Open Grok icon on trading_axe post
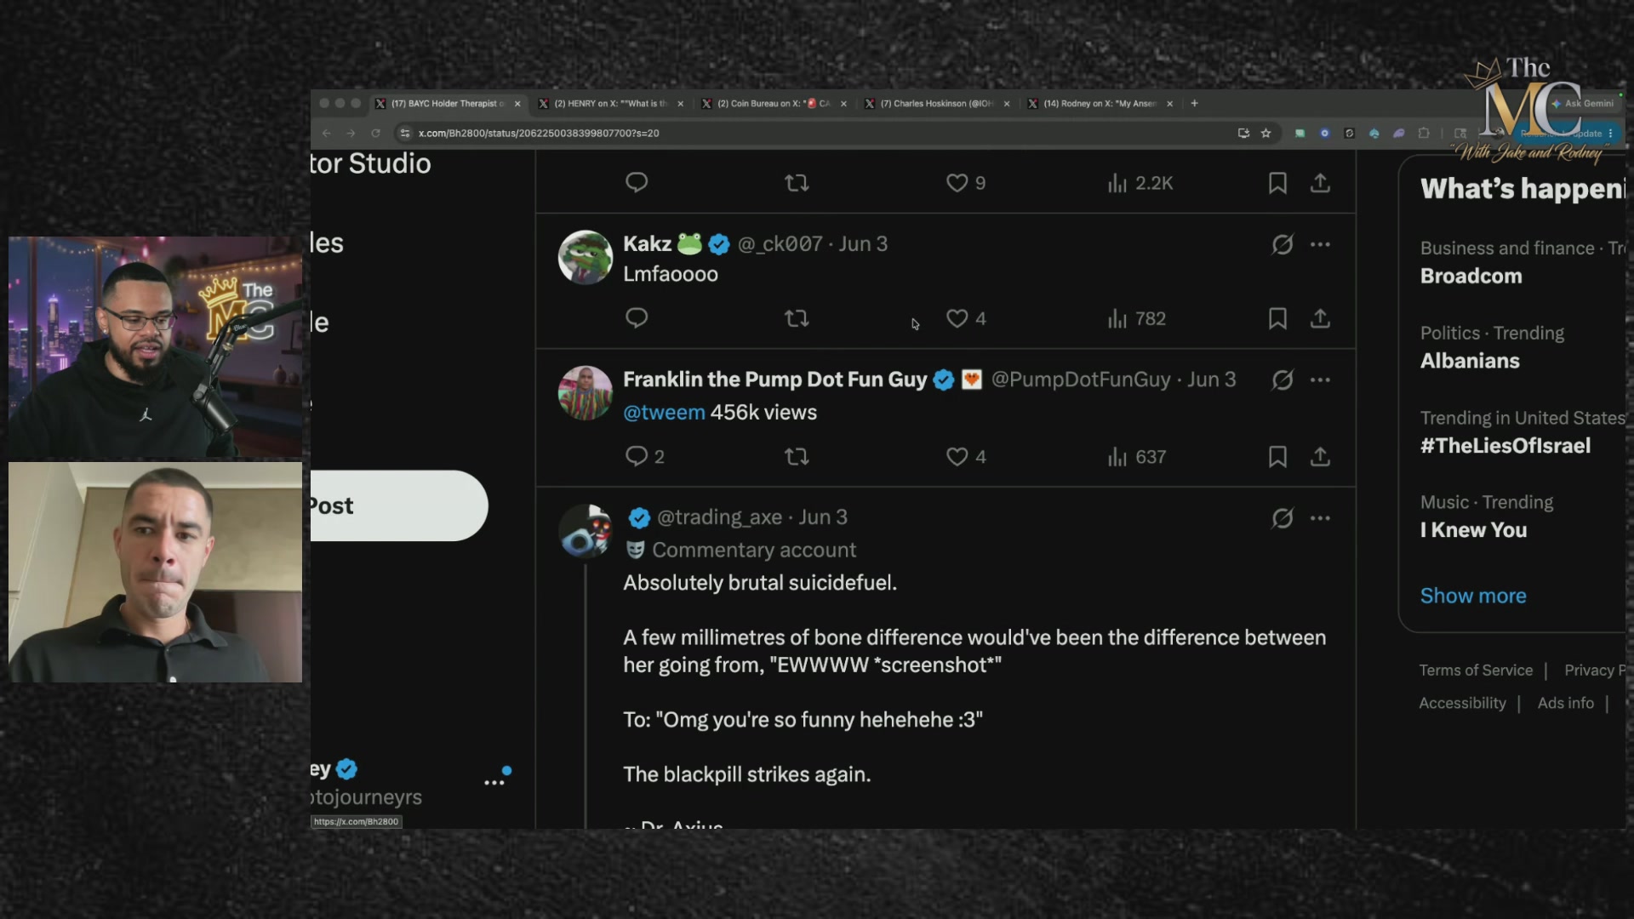This screenshot has height=919, width=1634. [1283, 517]
